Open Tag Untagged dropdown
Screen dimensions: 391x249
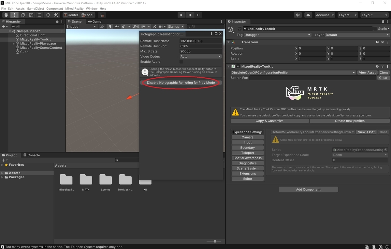click(278, 35)
